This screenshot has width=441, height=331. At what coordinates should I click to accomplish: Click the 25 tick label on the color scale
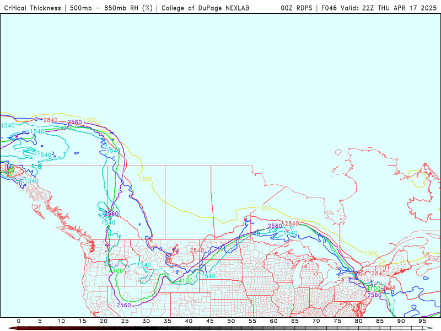point(125,321)
